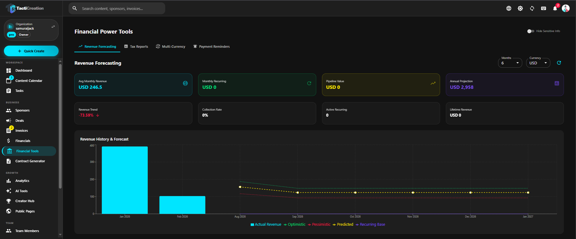Click the Sponsors people icon
Image resolution: width=576 pixels, height=239 pixels.
[x=9, y=110]
